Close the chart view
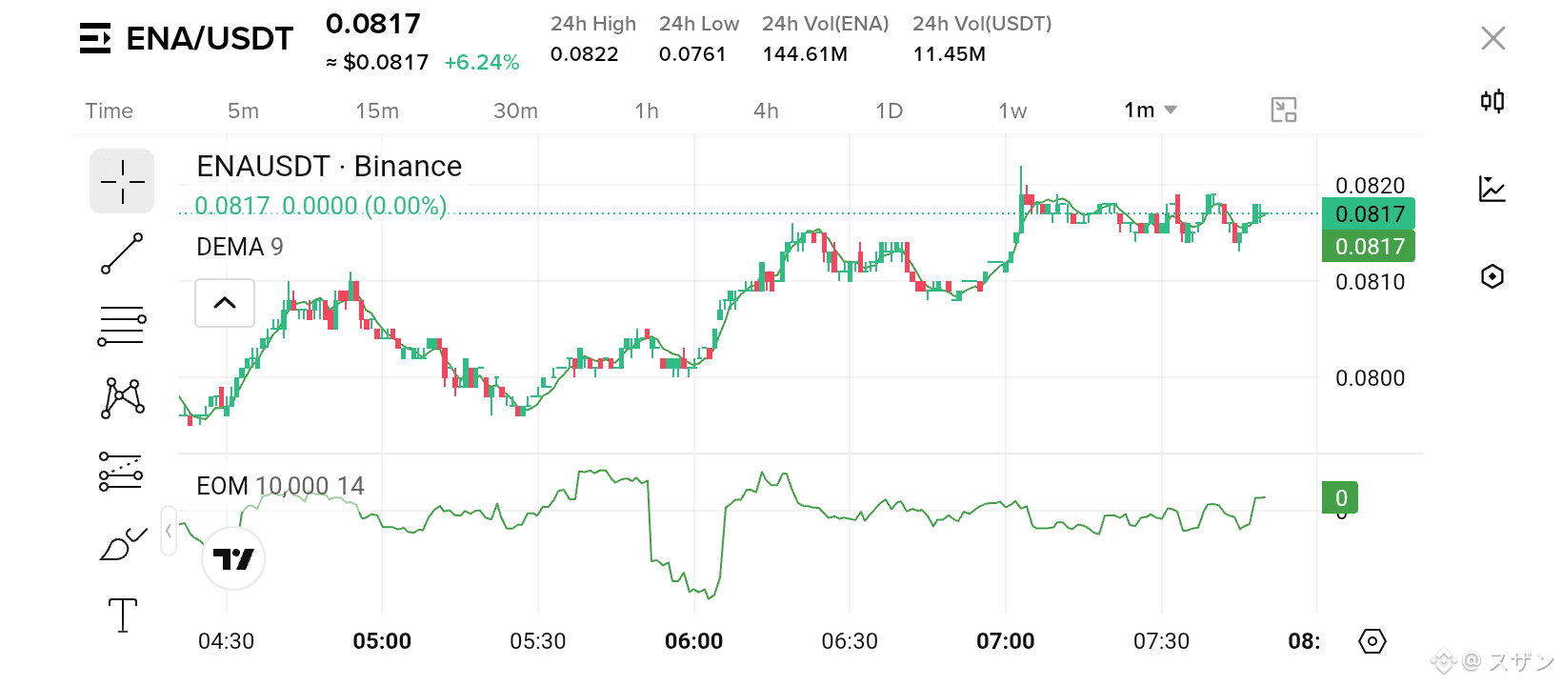1562x686 pixels. point(1493,38)
